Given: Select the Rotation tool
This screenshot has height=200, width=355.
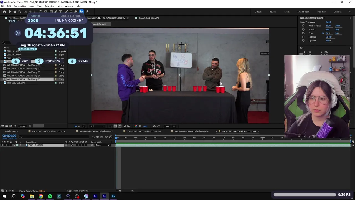Looking at the screenshot, I should [x=40, y=12].
